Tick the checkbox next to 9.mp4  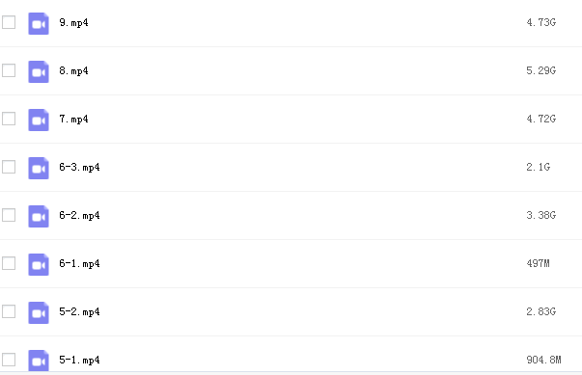(9, 22)
